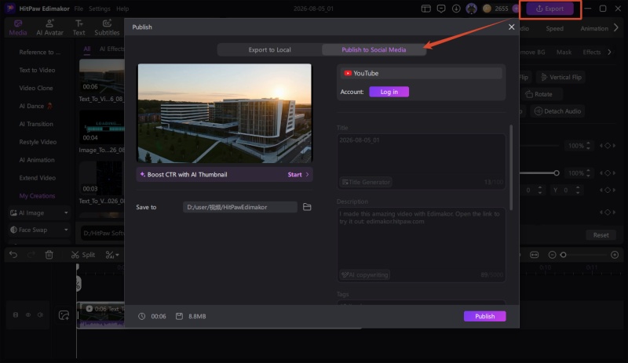Click the timeline zoom slider handle

[563, 255]
